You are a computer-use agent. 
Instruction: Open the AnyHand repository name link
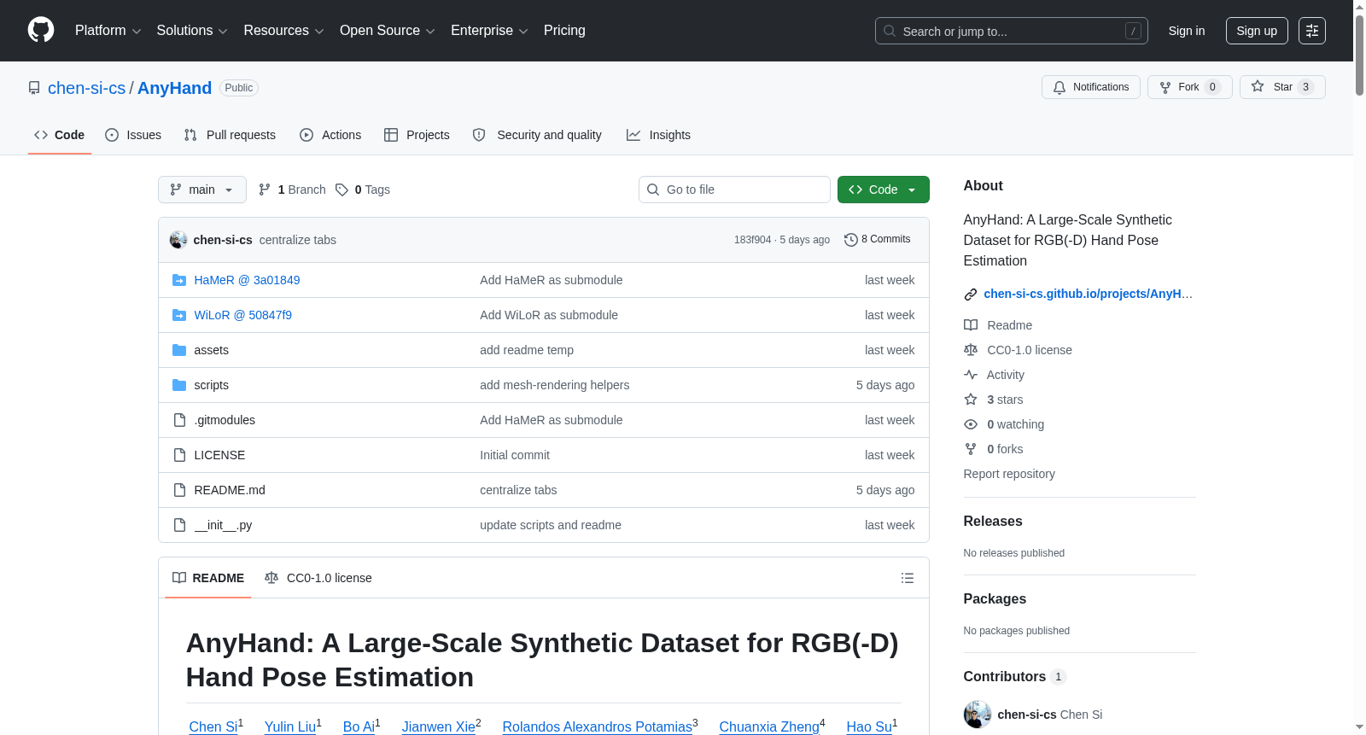174,88
